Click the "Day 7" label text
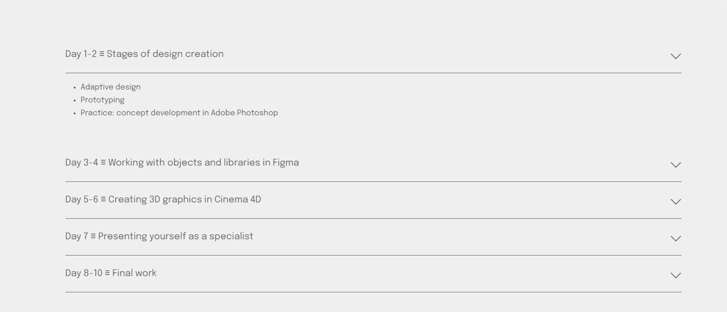 [x=76, y=236]
